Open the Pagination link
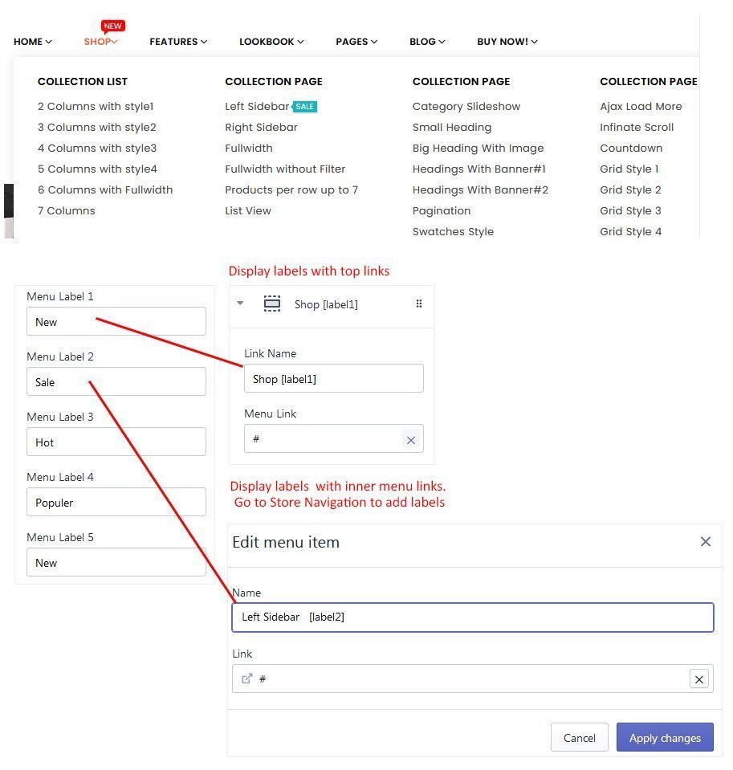Image resolution: width=733 pixels, height=770 pixels. tap(442, 210)
